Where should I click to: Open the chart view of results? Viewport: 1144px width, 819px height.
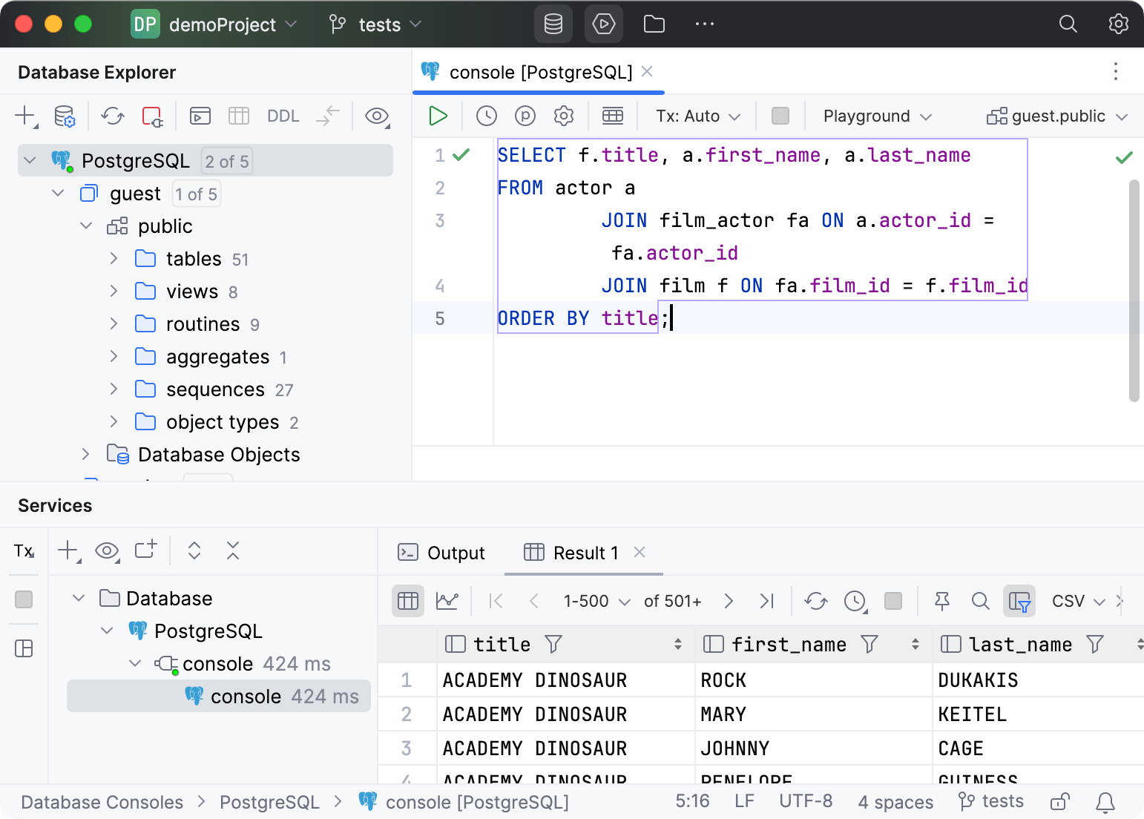pyautogui.click(x=447, y=601)
